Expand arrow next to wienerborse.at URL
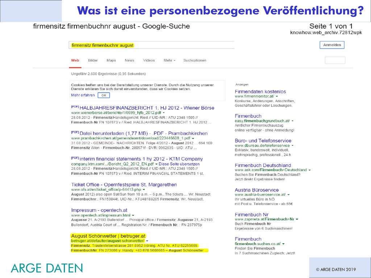Viewport: 371px width, 278px height. coord(163,113)
